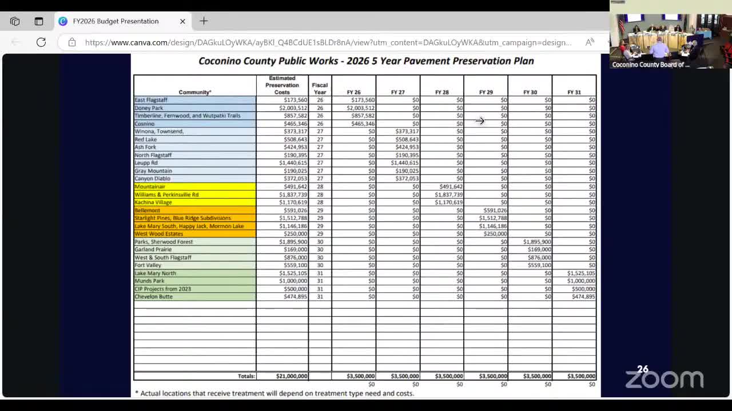The image size is (732, 411).
Task: Click the Totals row label
Action: (x=246, y=376)
